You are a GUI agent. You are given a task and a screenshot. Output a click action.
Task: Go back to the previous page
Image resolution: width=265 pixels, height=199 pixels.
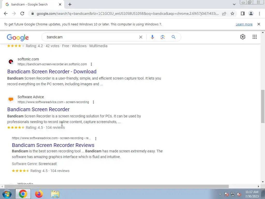click(6, 13)
